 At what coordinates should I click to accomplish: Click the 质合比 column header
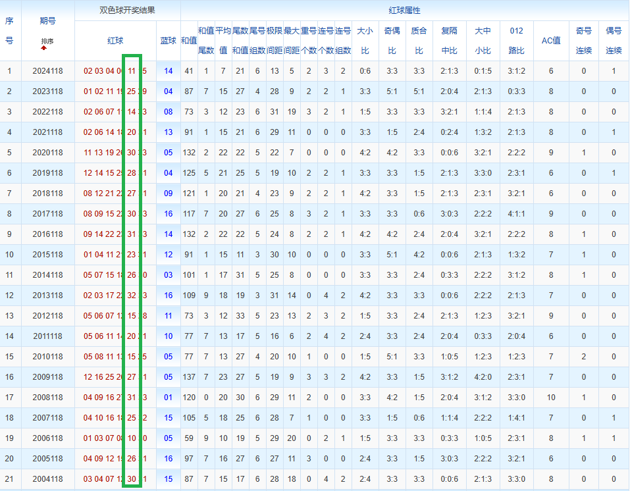pos(419,41)
